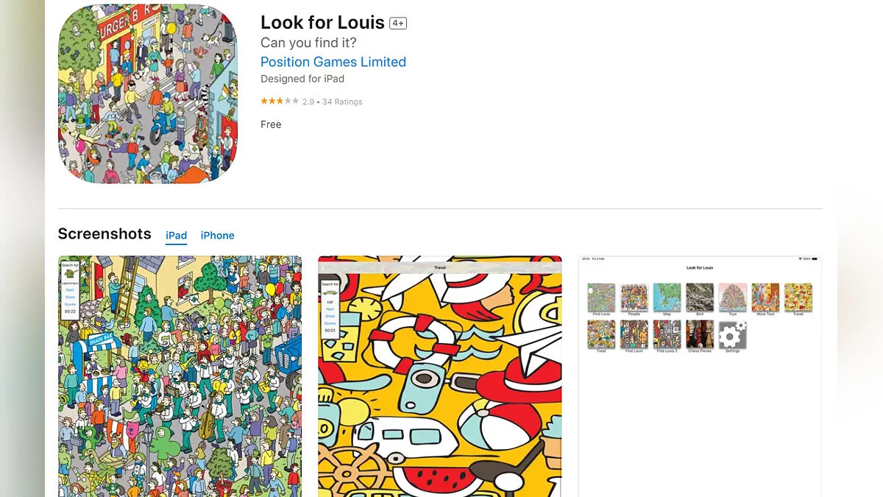Select the More Toys puzzle icon
This screenshot has height=497, width=883.
[765, 297]
